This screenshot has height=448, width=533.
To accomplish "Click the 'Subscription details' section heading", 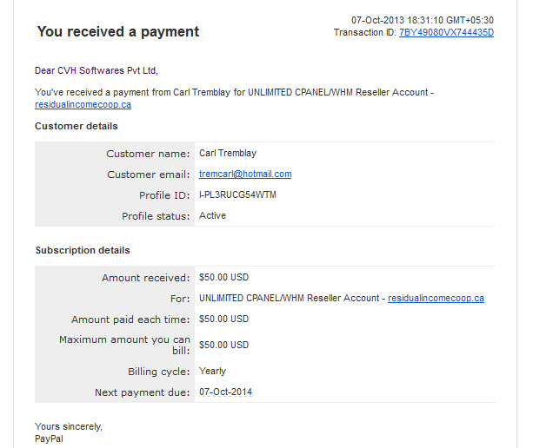I will (83, 250).
